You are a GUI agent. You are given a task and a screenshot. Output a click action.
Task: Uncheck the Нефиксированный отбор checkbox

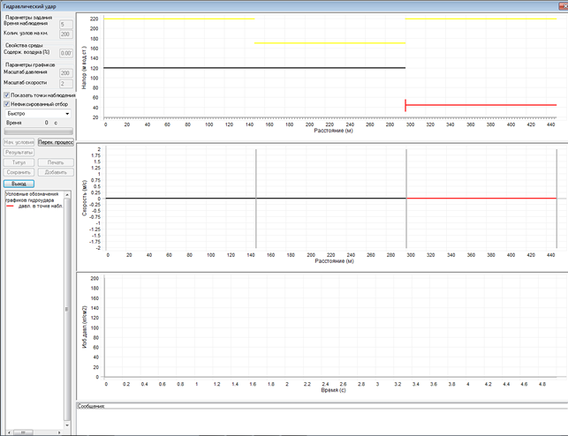[7, 104]
